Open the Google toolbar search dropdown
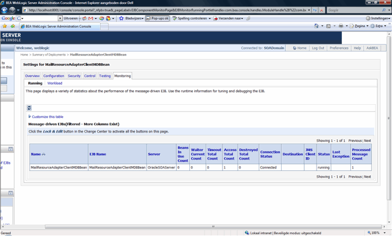The image size is (392, 236). coord(60,18)
